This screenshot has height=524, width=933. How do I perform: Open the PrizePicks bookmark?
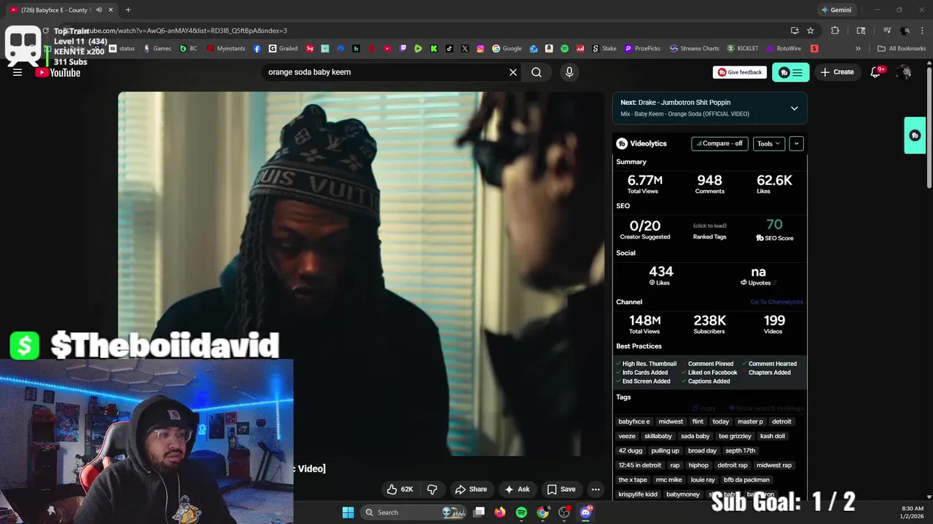pos(642,49)
